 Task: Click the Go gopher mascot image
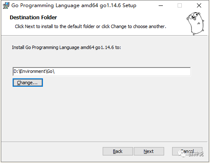[195, 23]
